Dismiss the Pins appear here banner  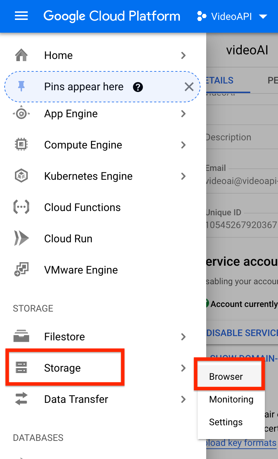[x=189, y=87]
